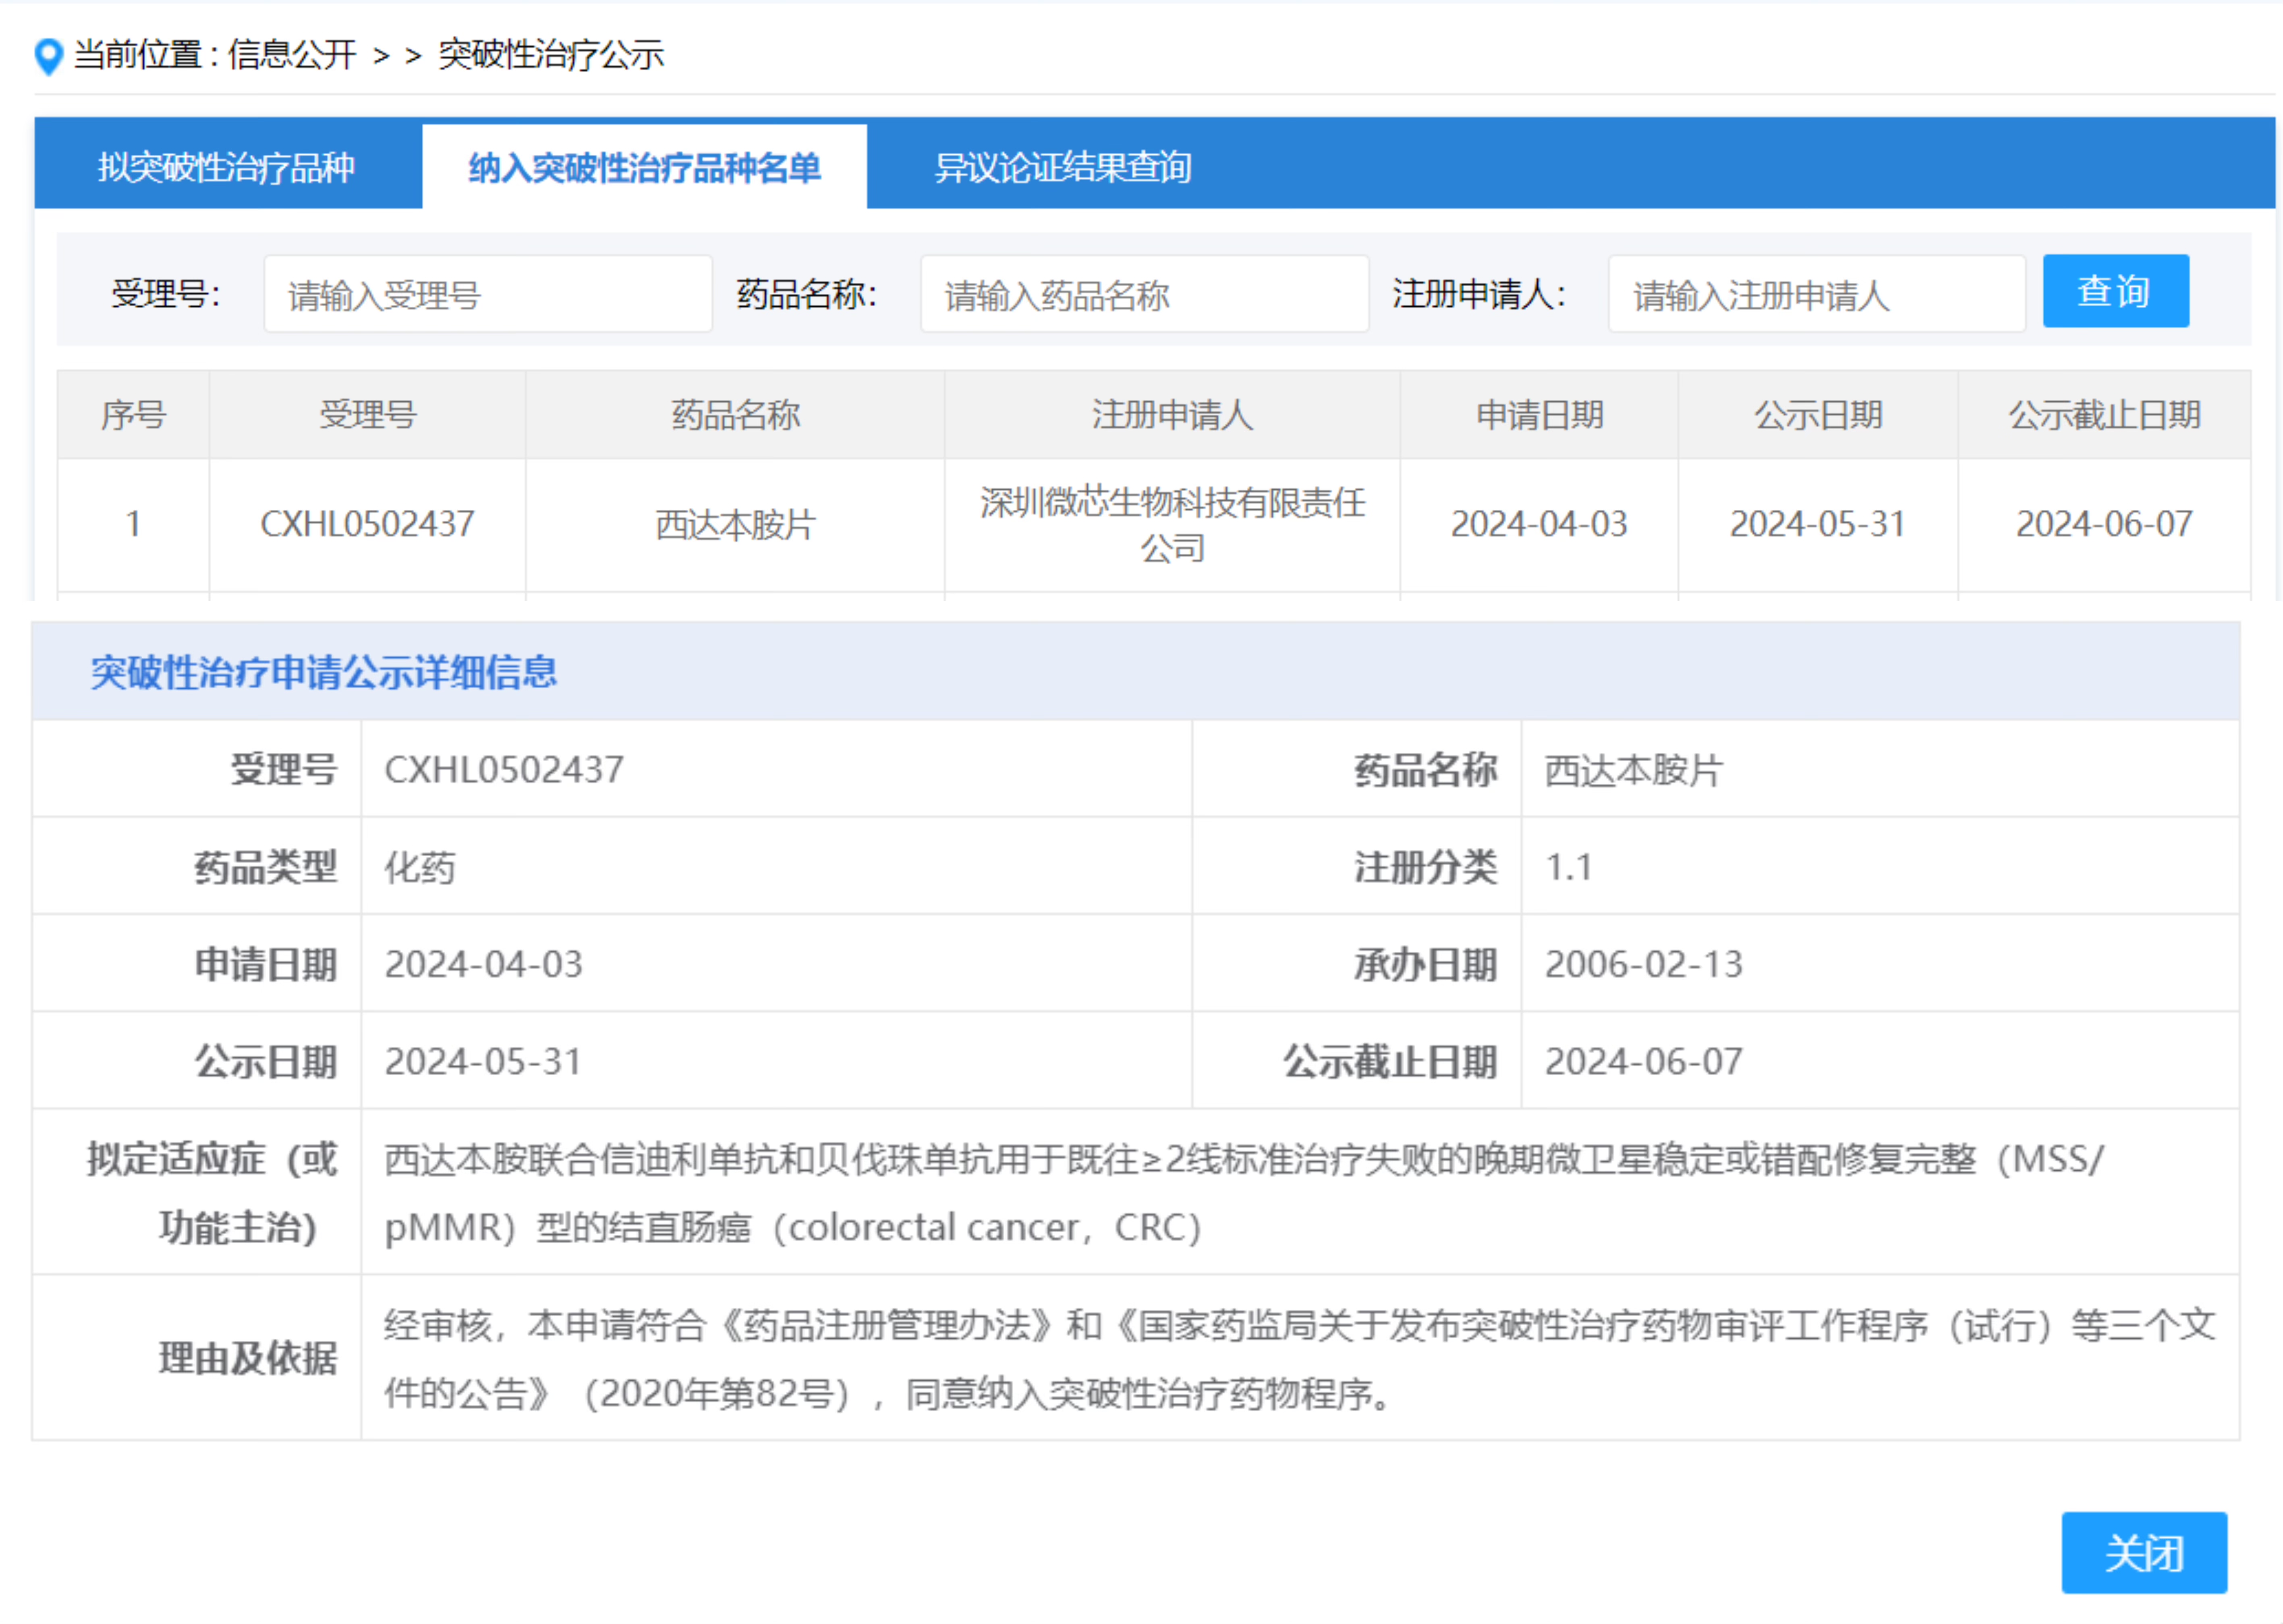Screen dimensions: 2283x1624
Task: Click the 2024-05-31 公示日期 table cell
Action: 1817,524
